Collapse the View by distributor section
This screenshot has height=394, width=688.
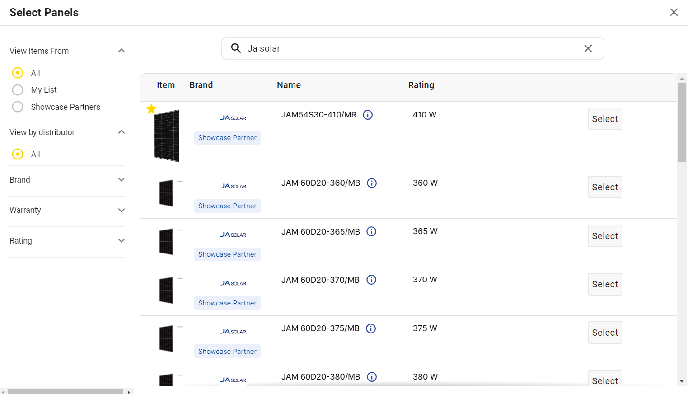(121, 132)
